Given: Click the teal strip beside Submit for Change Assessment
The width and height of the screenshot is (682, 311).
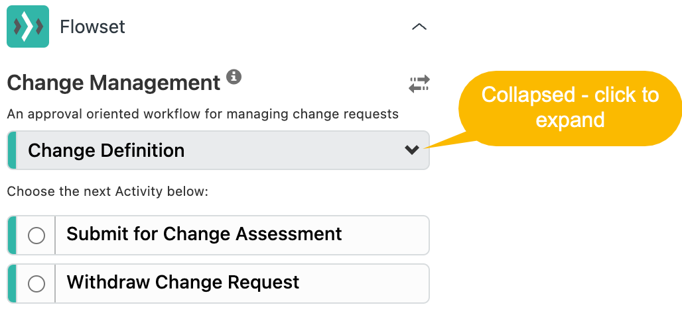Looking at the screenshot, I should (12, 235).
